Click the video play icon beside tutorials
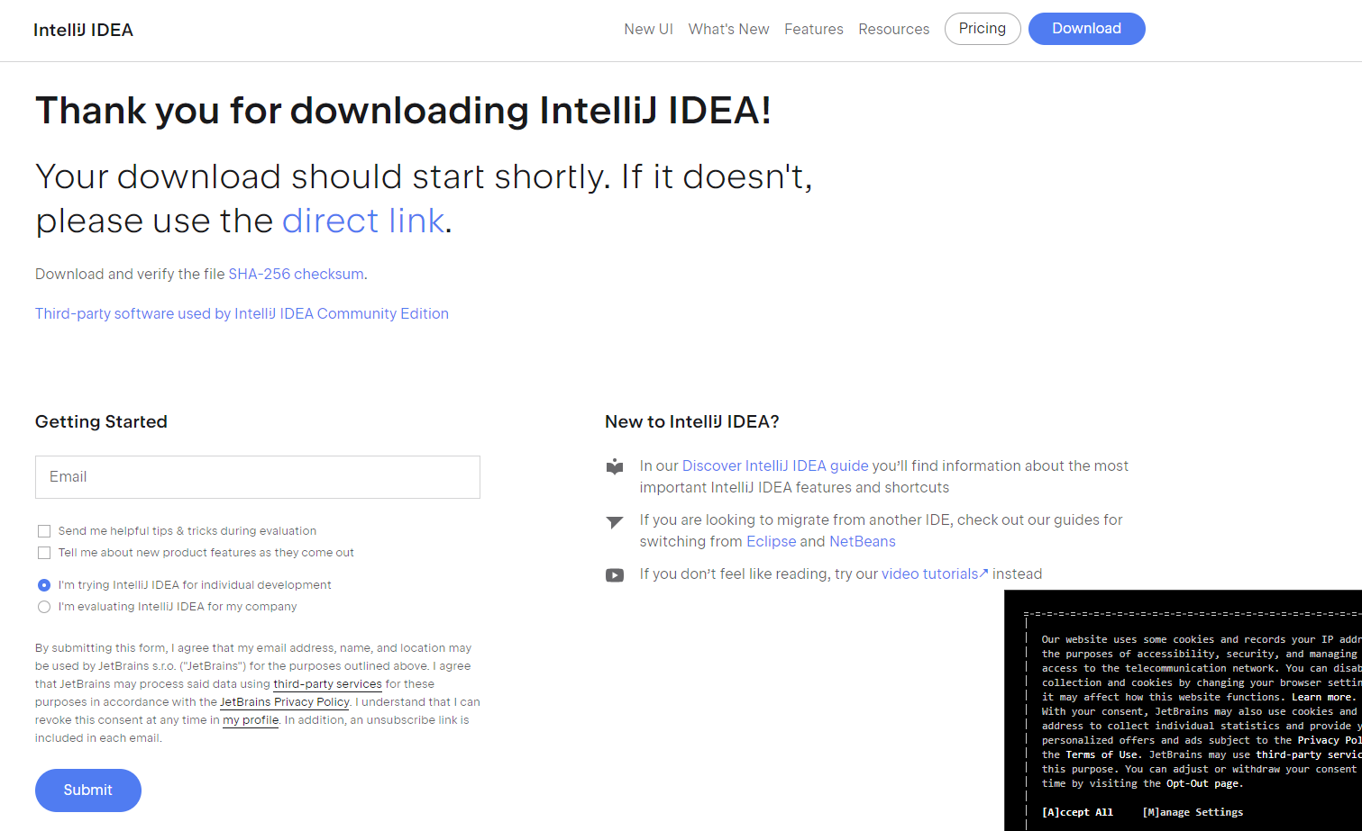 coord(615,575)
